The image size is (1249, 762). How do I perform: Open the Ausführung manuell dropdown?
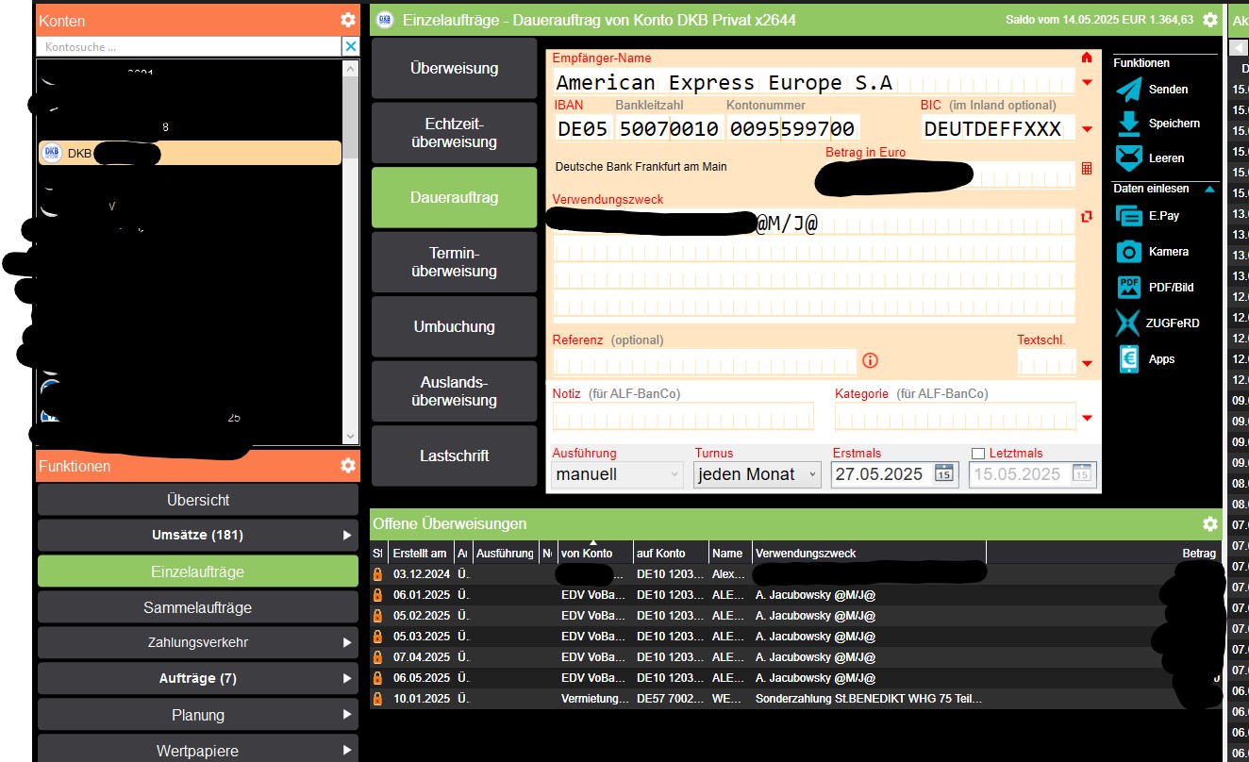point(617,474)
